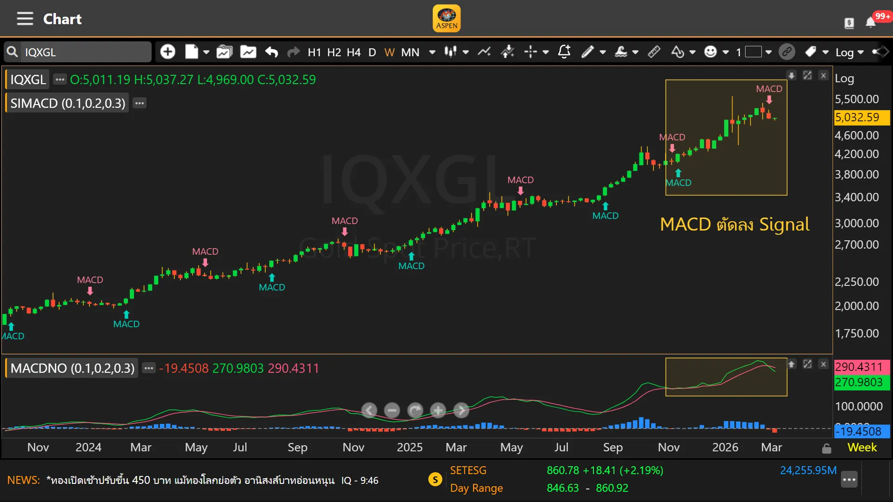Open SIMACD indicator options button
The width and height of the screenshot is (893, 502).
tap(140, 103)
